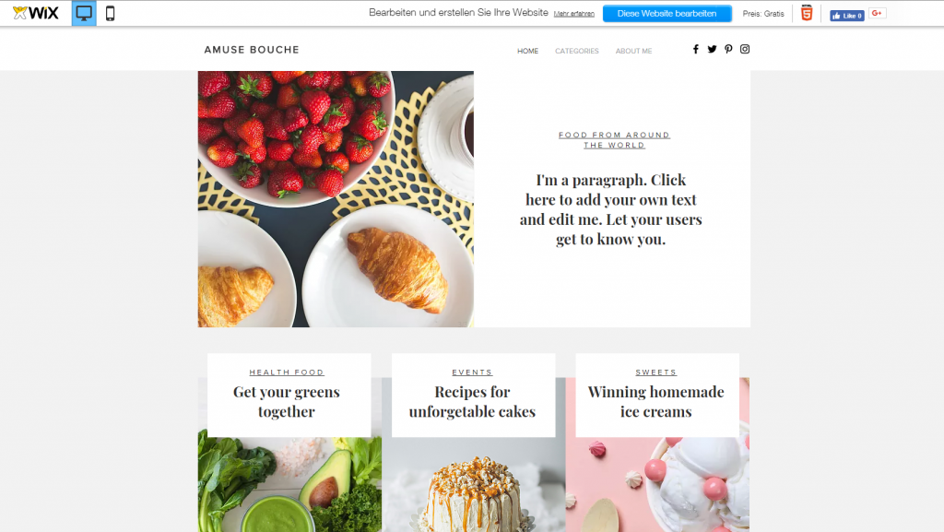The height and width of the screenshot is (532, 944).
Task: Open the HEALTH FOOD category link
Action: click(287, 372)
